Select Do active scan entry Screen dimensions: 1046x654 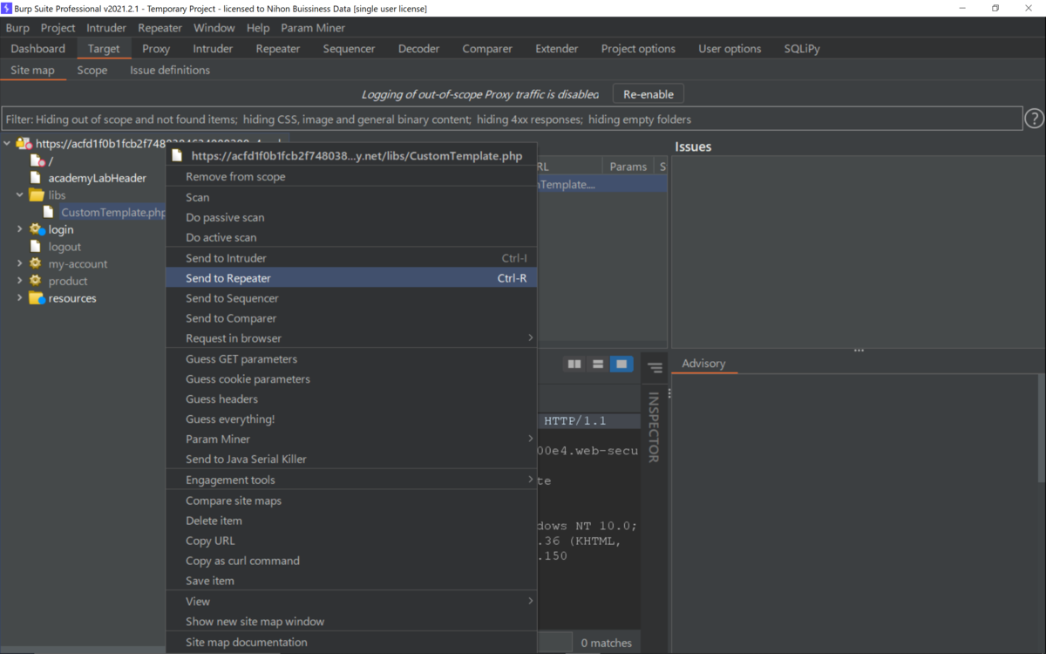click(351, 237)
